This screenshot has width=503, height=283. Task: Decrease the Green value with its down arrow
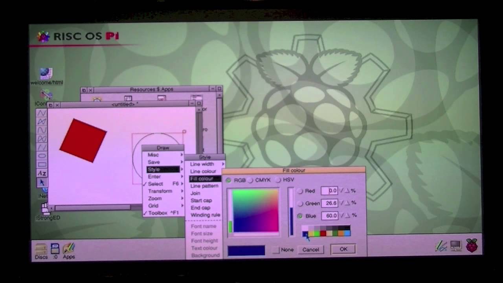click(x=341, y=203)
